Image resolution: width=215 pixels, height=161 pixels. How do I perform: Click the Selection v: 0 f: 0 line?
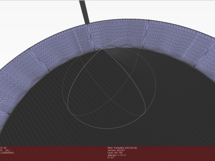click(x=116, y=155)
